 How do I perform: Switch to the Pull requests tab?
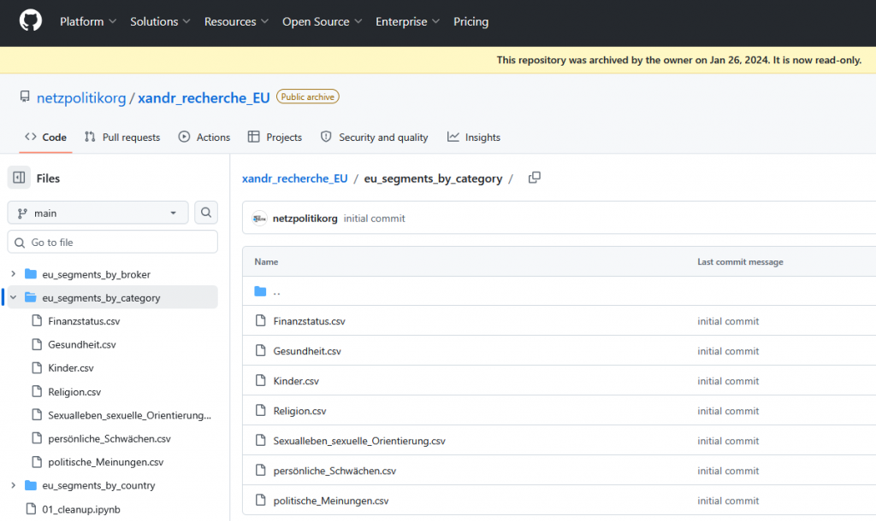coord(122,138)
